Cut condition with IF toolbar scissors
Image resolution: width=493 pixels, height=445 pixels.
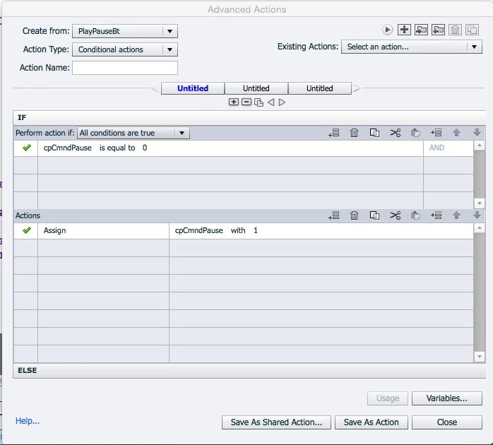pyautogui.click(x=396, y=133)
